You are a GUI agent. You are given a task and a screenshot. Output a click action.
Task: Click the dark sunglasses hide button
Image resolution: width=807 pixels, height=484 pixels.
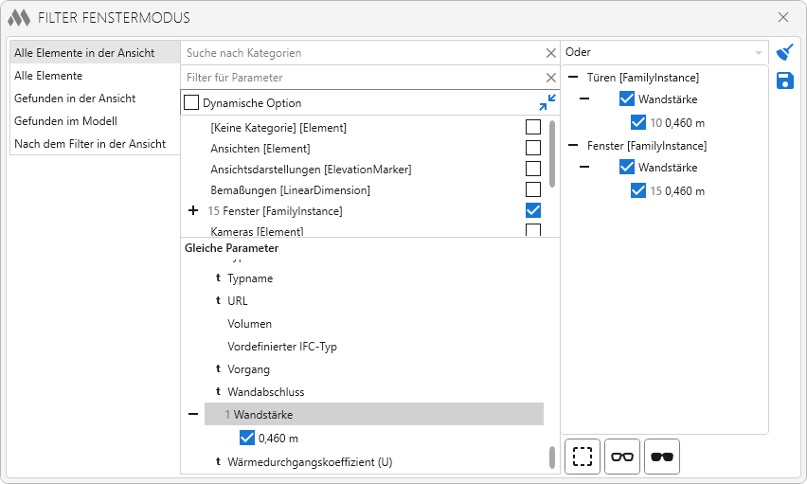[662, 457]
